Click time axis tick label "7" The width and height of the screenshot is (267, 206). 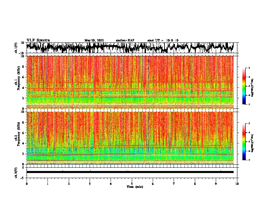click(174, 184)
